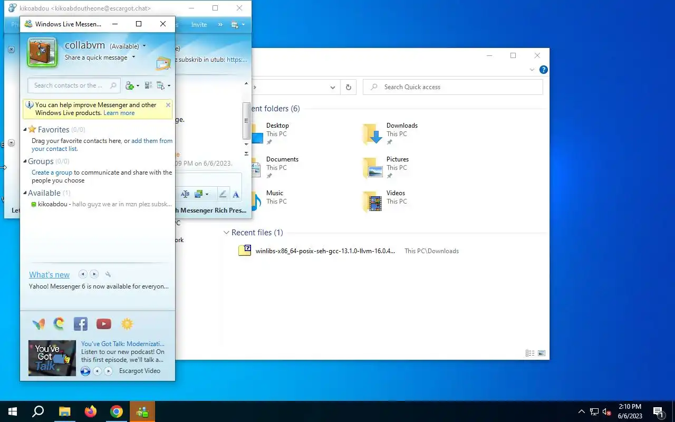Click the Facebook icon in Messenger
This screenshot has height=422, width=675.
point(81,324)
